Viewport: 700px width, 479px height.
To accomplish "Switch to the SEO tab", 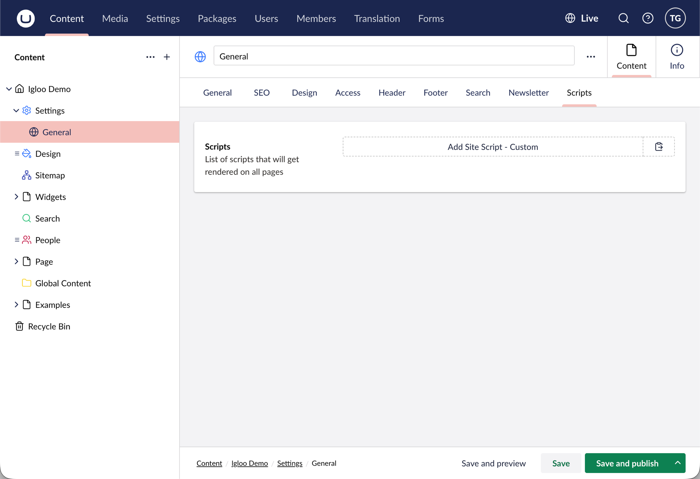I will pyautogui.click(x=262, y=92).
